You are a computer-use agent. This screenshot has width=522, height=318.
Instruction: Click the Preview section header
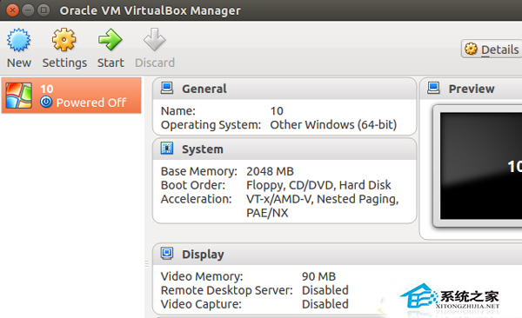click(471, 89)
